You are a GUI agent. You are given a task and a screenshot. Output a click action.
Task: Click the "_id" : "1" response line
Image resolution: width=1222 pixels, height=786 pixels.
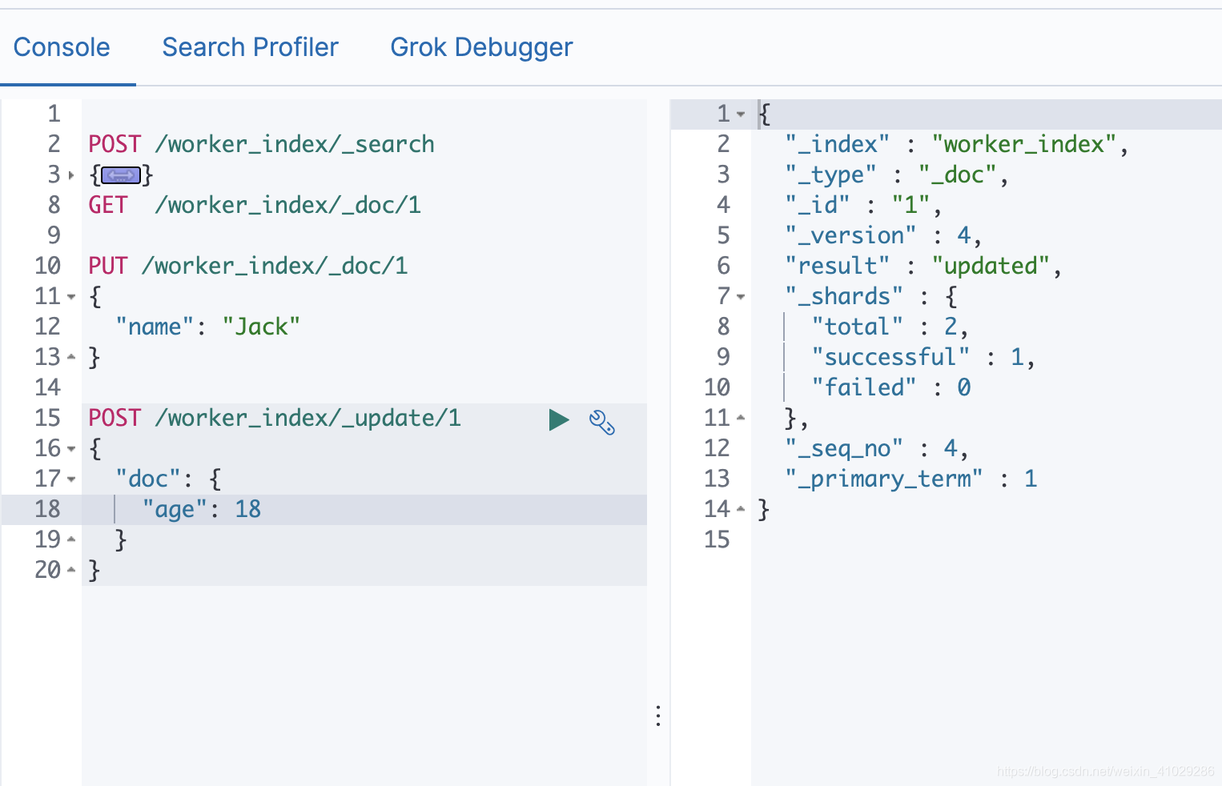pyautogui.click(x=863, y=205)
